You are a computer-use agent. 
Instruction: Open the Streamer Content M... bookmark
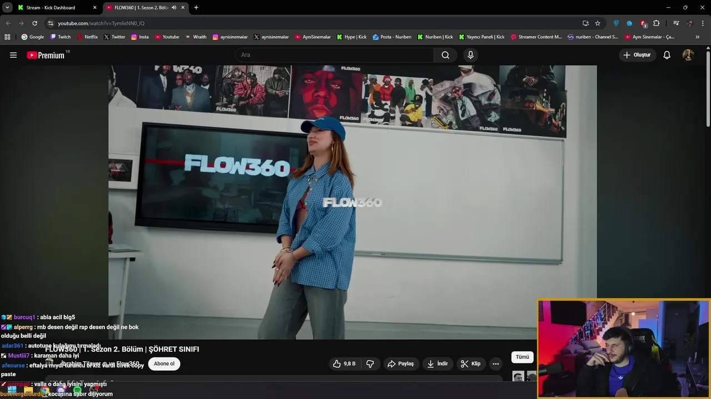(x=536, y=37)
